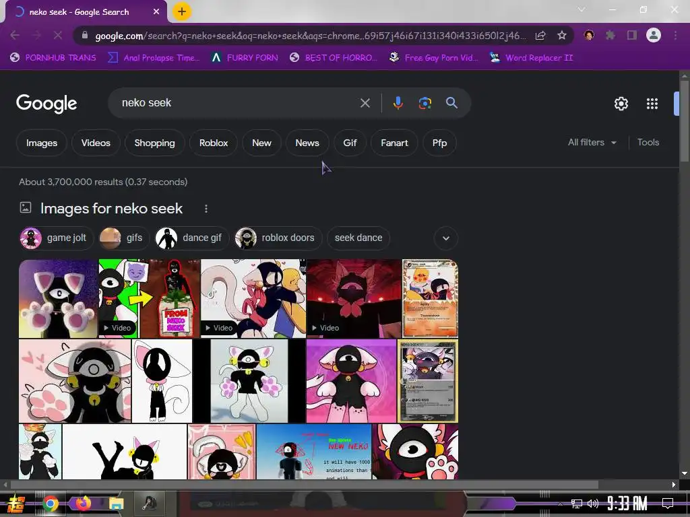Screen dimensions: 690x517
Task: Select the Roblox filter chip
Action: coord(214,143)
